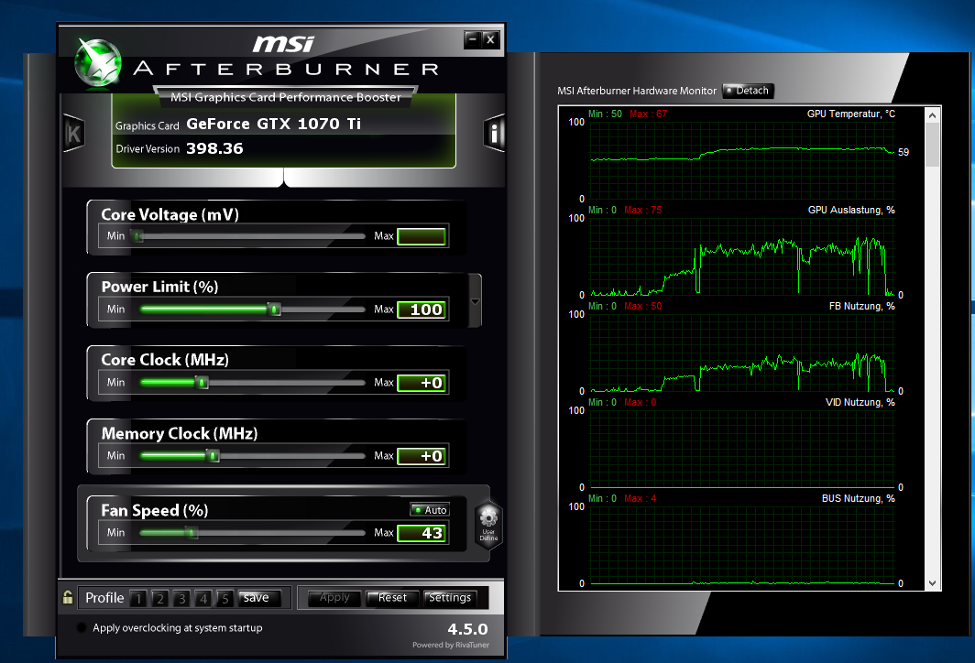Click the MSI Graphics Card Performance Booster banner
Viewport: 975px width, 663px height.
(286, 98)
